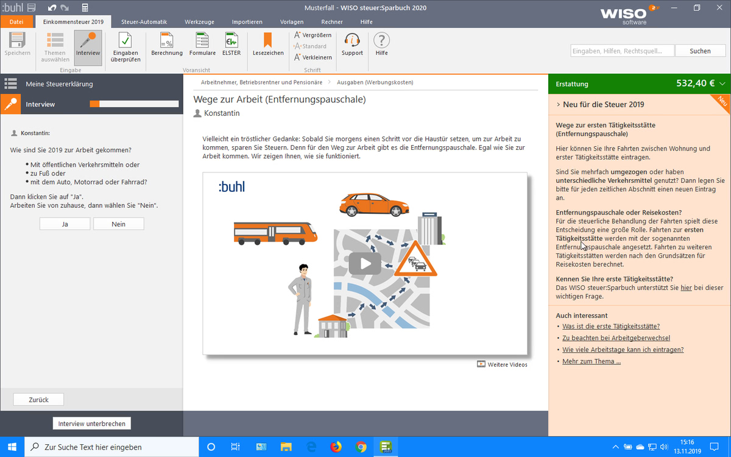
Task: Open calculator icon in title bar
Action: tap(85, 7)
